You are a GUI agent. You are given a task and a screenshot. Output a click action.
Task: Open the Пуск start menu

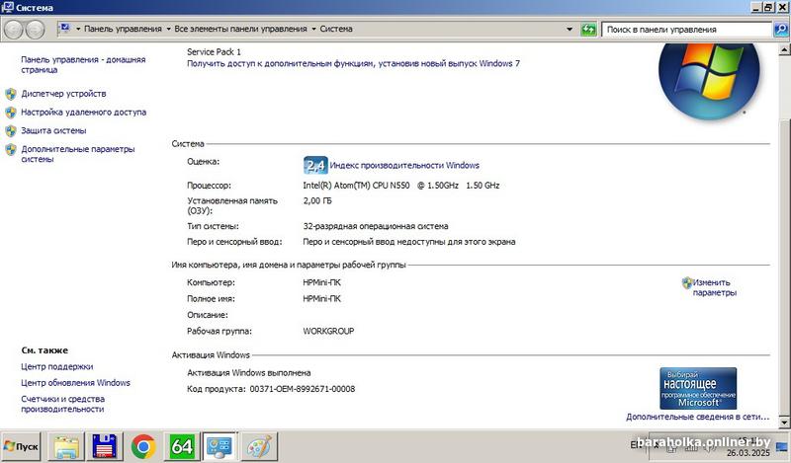tap(21, 446)
